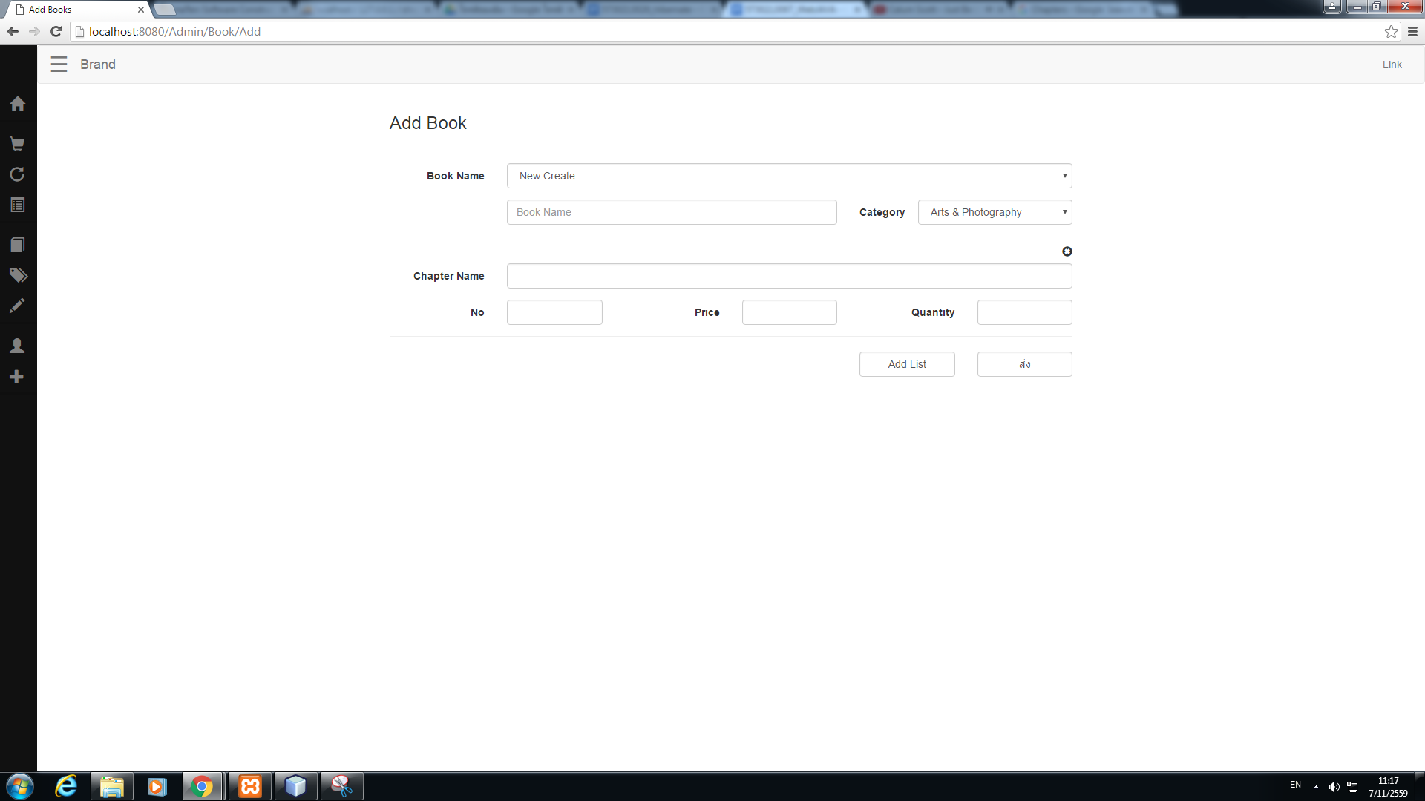Viewport: 1425px width, 801px height.
Task: Click the Link in top navbar
Action: click(1392, 65)
